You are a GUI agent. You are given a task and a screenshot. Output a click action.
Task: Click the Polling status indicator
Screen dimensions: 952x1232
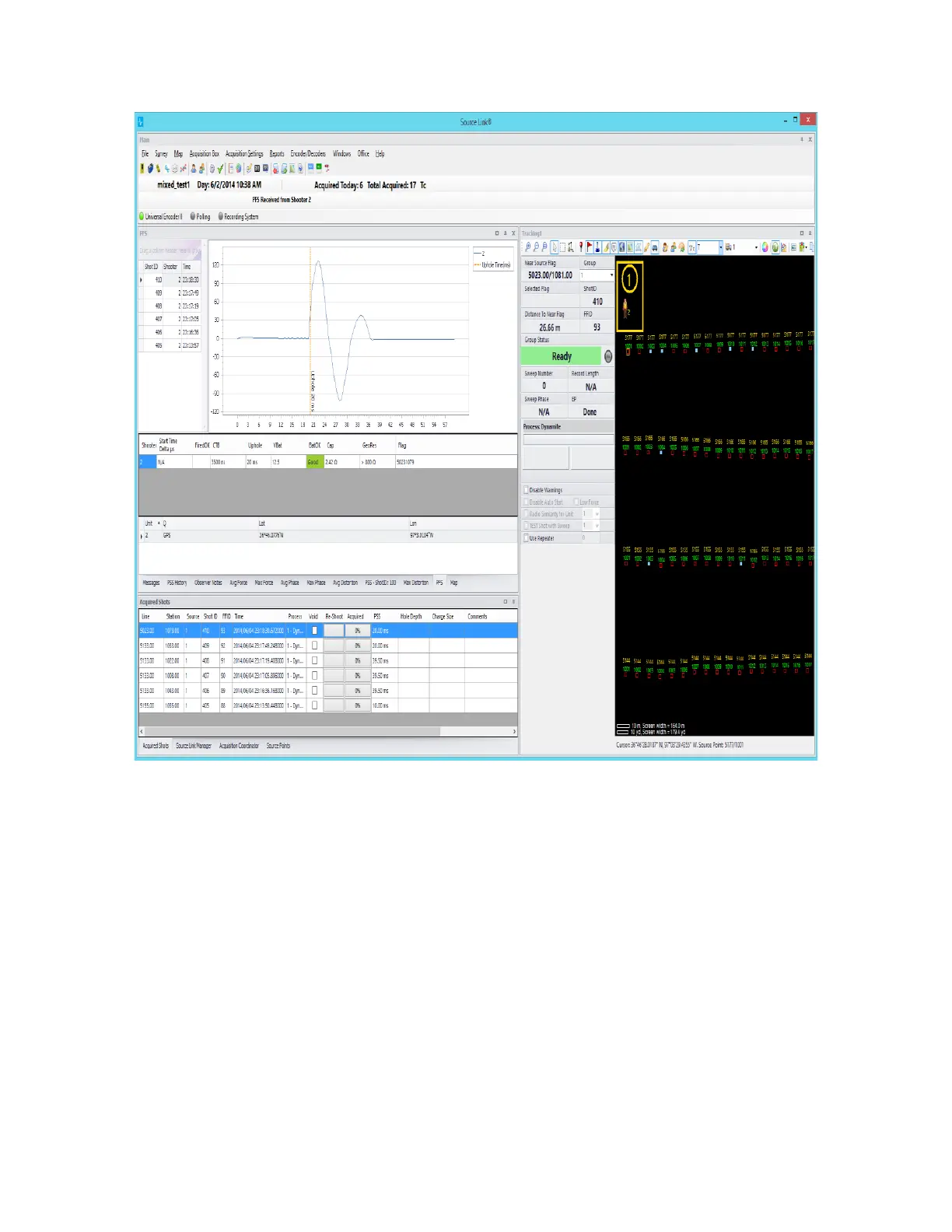(193, 217)
